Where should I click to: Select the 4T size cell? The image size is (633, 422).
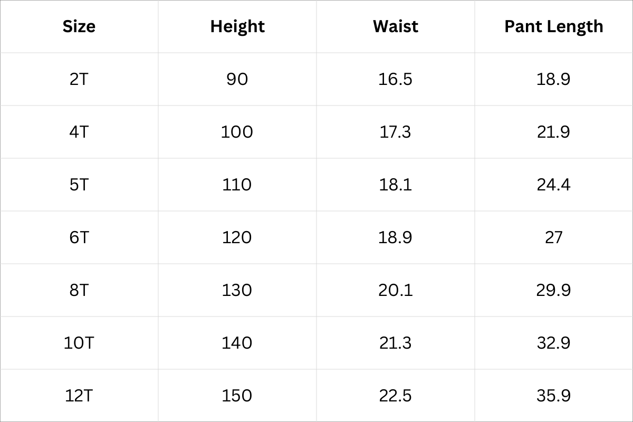(x=79, y=132)
